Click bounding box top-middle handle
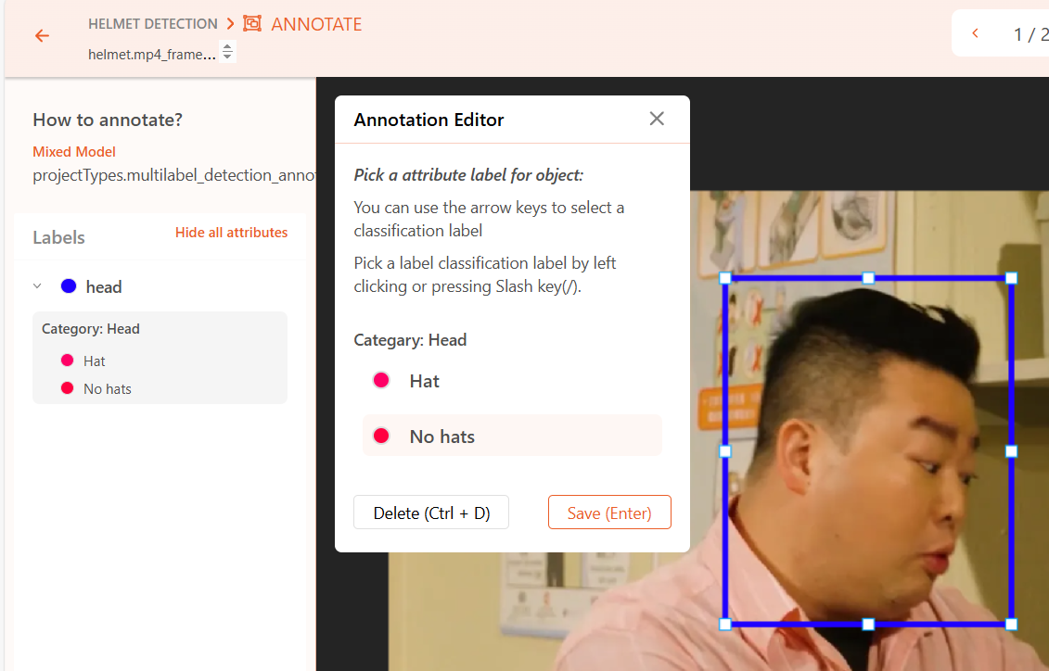Screen dimensions: 1049x671 point(868,278)
